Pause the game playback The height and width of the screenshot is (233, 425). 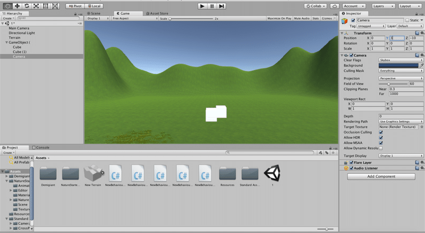212,6
